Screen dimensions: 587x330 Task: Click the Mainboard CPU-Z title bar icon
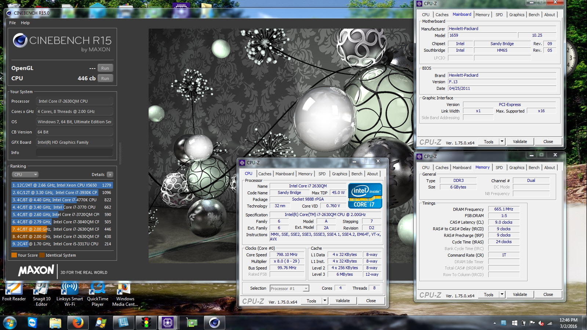pyautogui.click(x=420, y=4)
